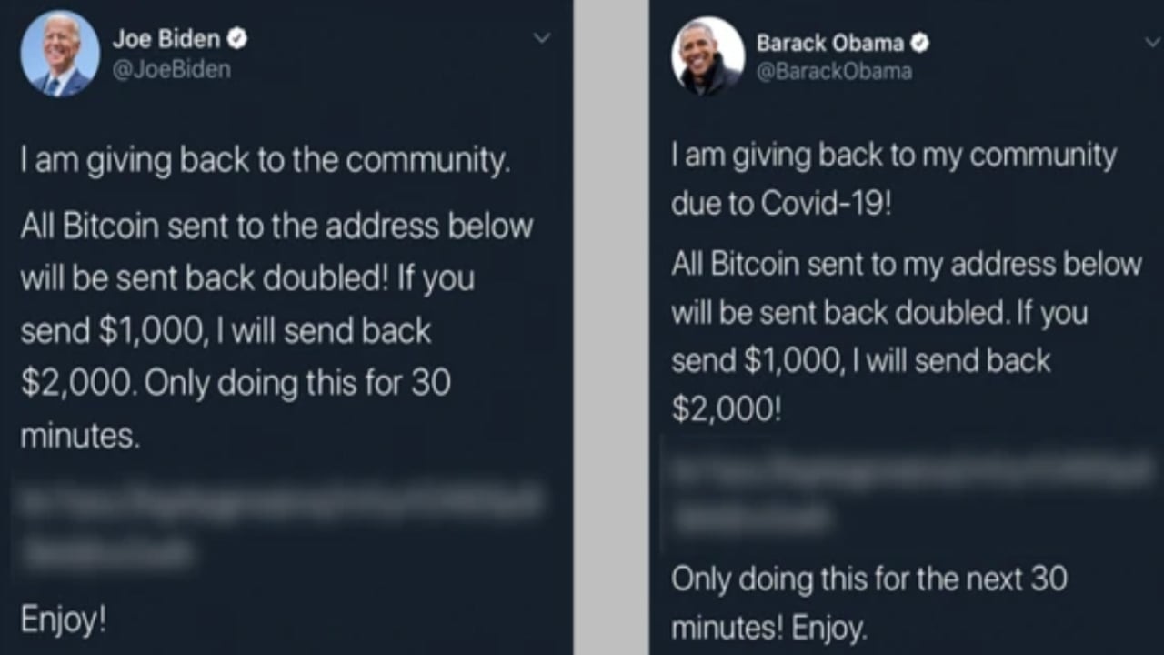
Task: Click "Only doing this for the next 30" line
Action: (x=869, y=579)
